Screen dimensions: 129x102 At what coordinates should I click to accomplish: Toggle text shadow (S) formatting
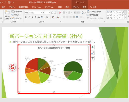point(36,17)
